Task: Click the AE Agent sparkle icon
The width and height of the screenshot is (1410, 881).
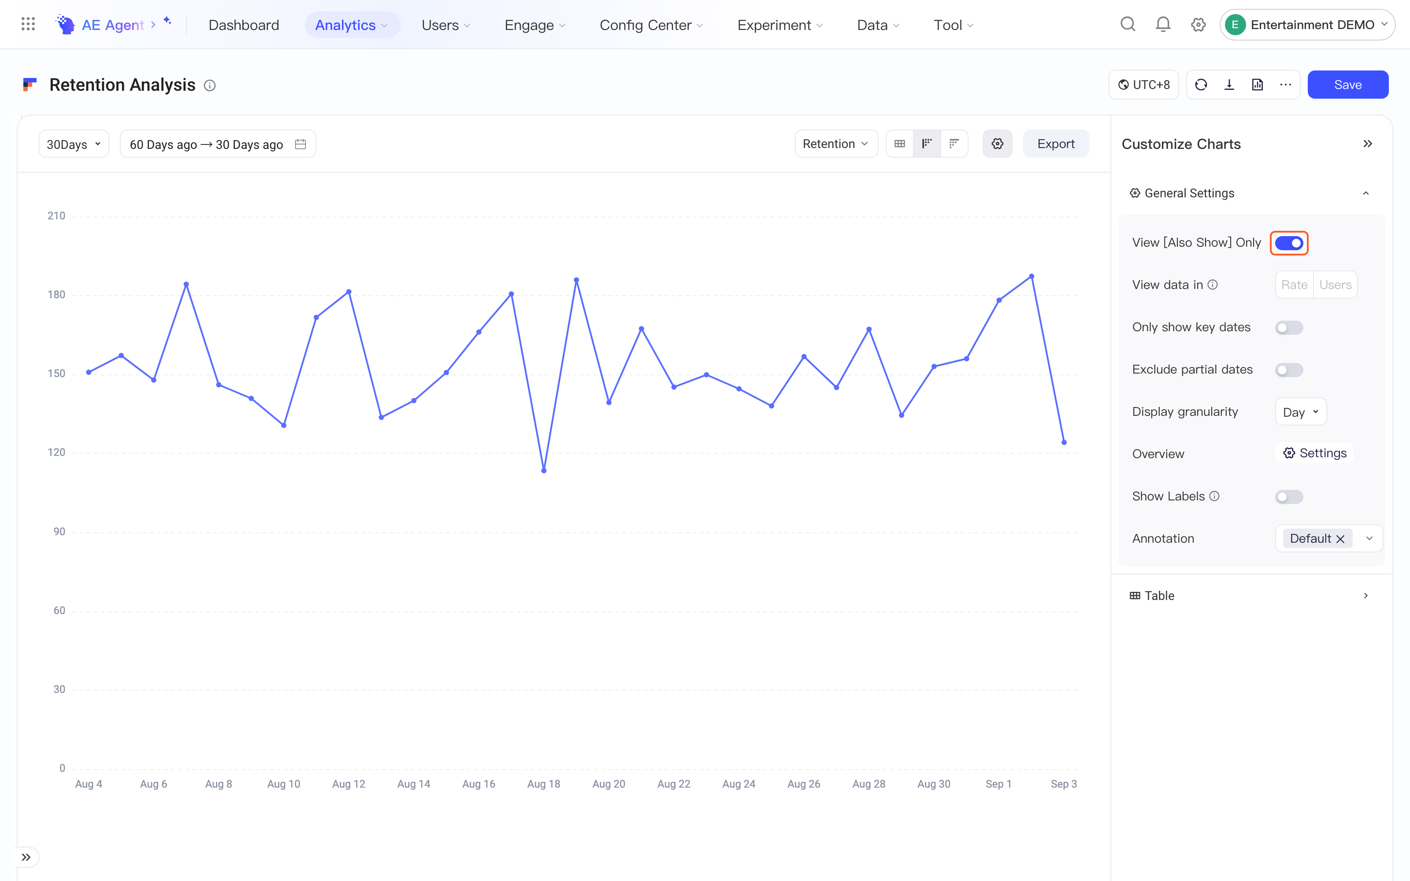Action: coord(167,21)
